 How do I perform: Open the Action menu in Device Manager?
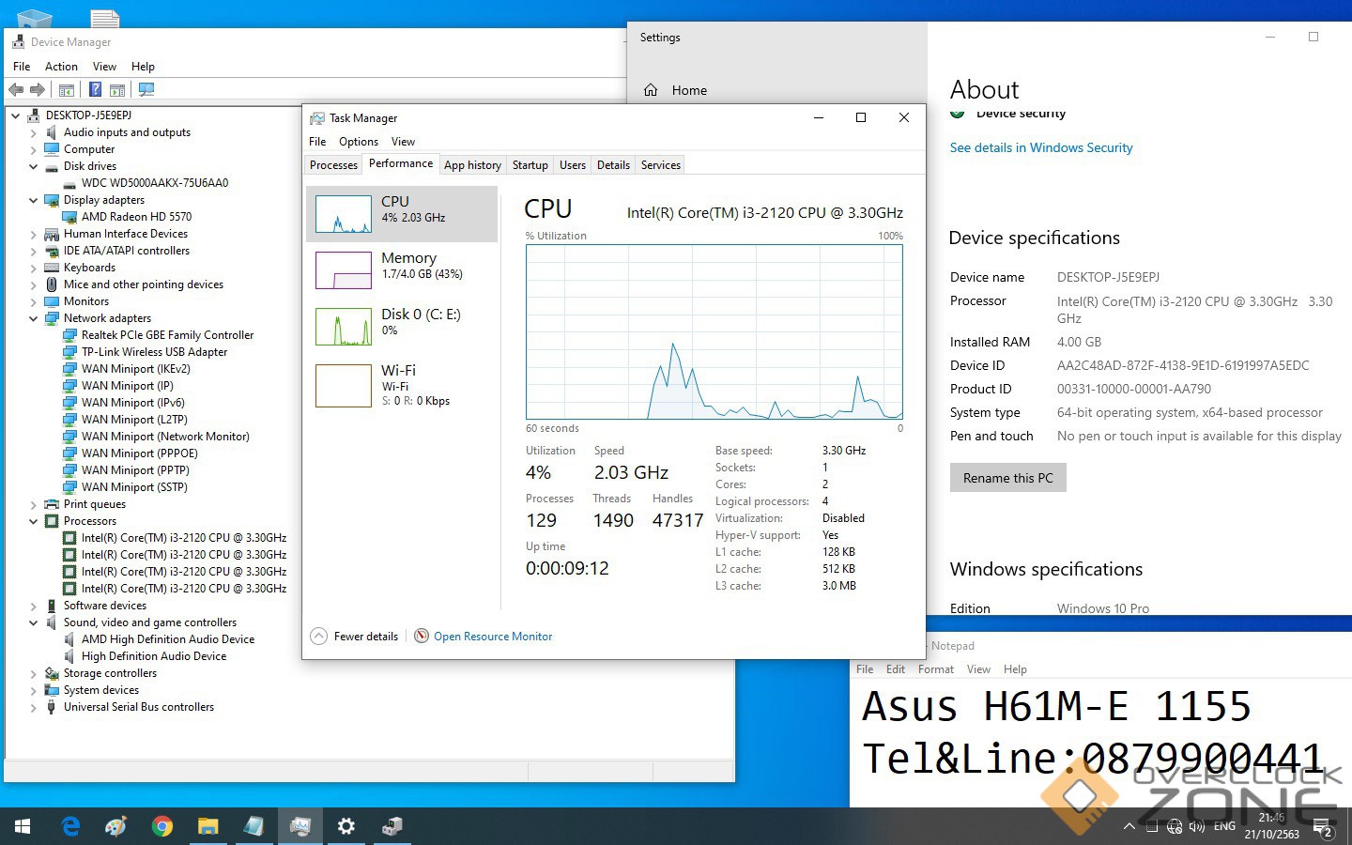coord(61,67)
